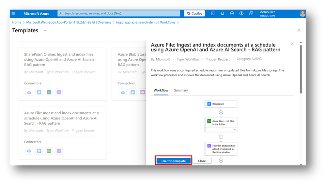Open the notifications bell
This screenshot has height=185, width=326.
[223, 13]
